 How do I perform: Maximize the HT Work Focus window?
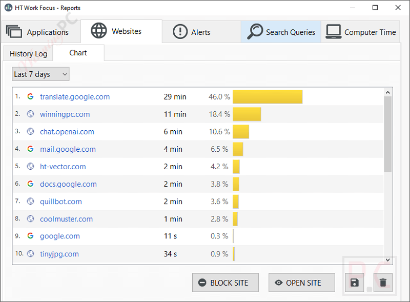[375, 8]
